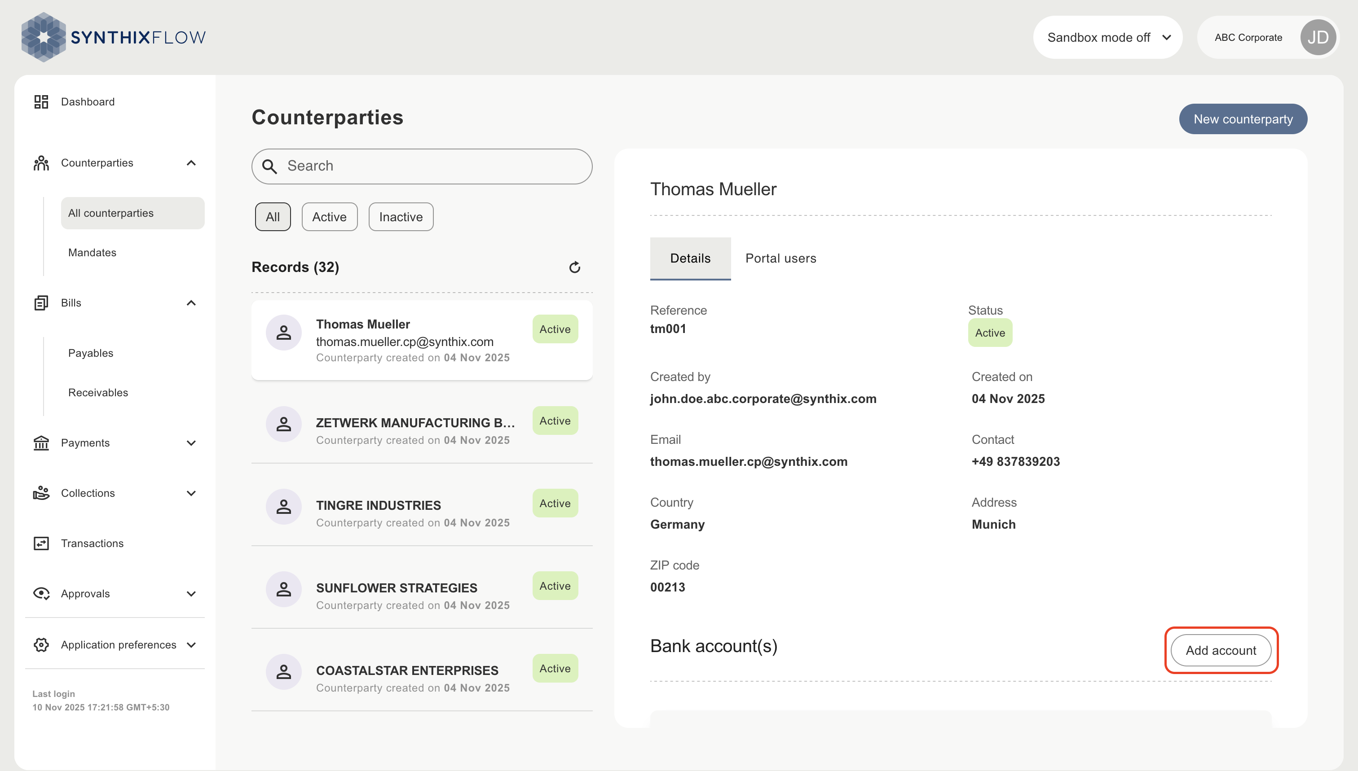Click the Application preferences gear icon
Viewport: 1358px width, 771px height.
point(41,644)
